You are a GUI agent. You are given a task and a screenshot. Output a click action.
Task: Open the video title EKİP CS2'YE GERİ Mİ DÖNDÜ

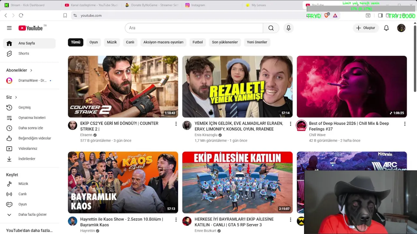click(119, 126)
